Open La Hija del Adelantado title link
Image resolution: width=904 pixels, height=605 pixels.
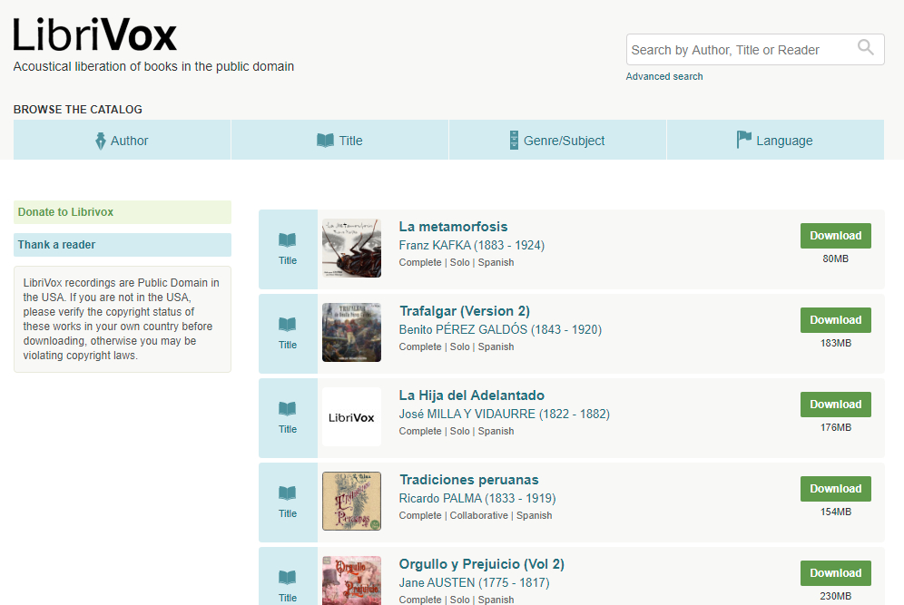pos(472,395)
